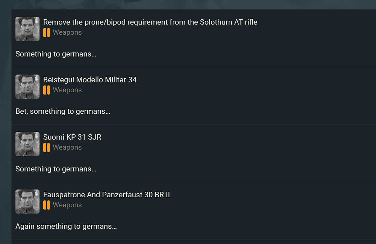Click avatar beside Fauspatrone And Panzerfaust topic
The width and height of the screenshot is (376, 244).
(x=27, y=201)
